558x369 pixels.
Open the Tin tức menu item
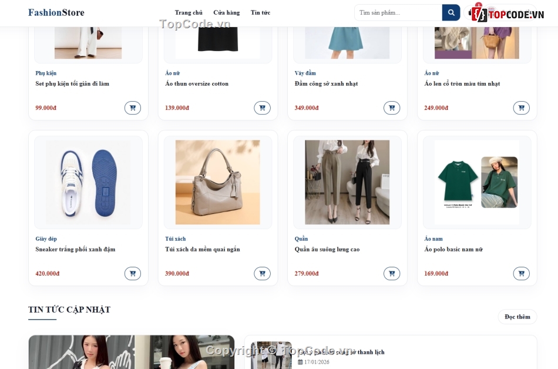point(260,12)
